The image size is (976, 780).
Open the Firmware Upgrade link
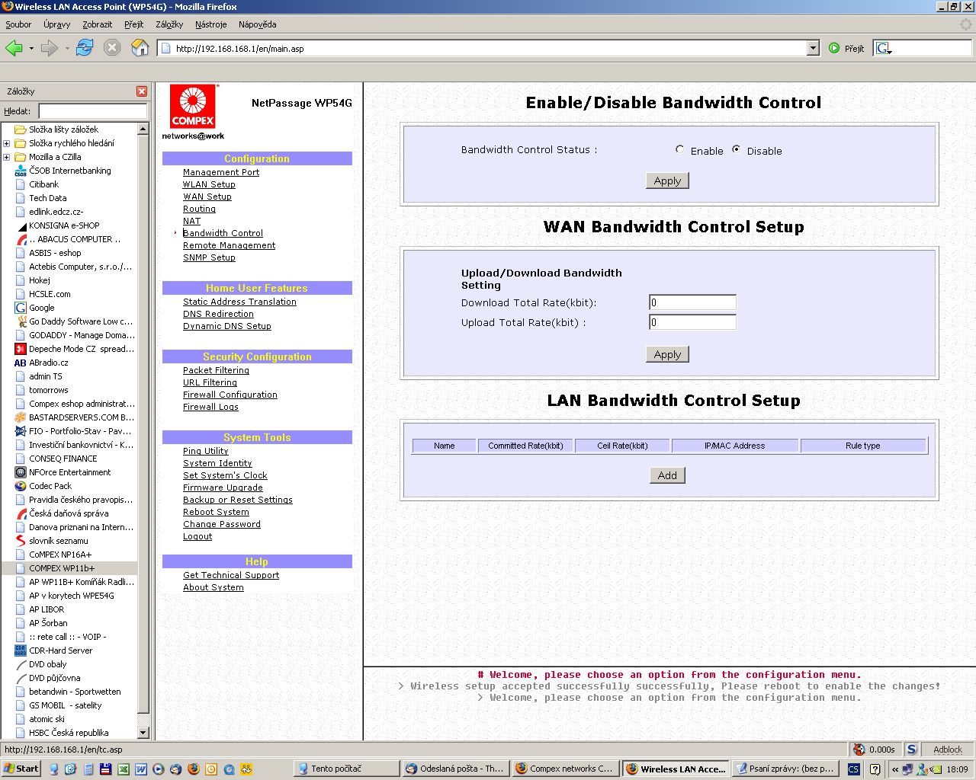tap(223, 487)
